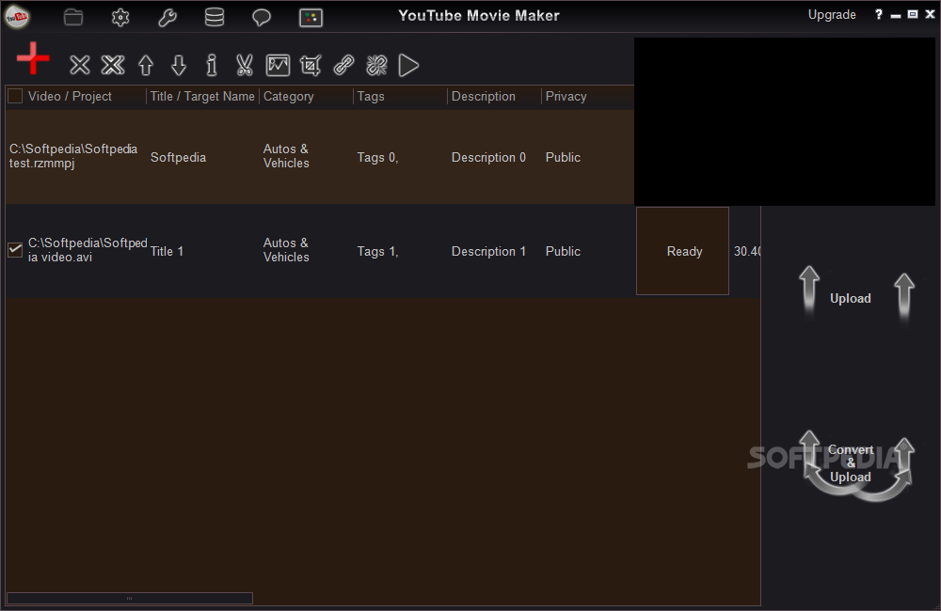
Task: Click the 'Softpedia' title cell
Action: tap(178, 157)
